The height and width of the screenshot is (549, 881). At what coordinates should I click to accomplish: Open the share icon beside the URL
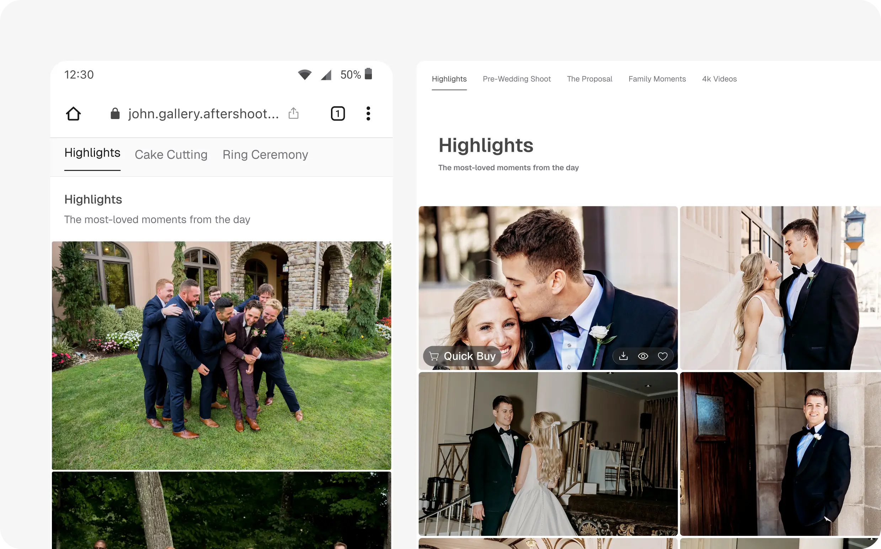294,113
